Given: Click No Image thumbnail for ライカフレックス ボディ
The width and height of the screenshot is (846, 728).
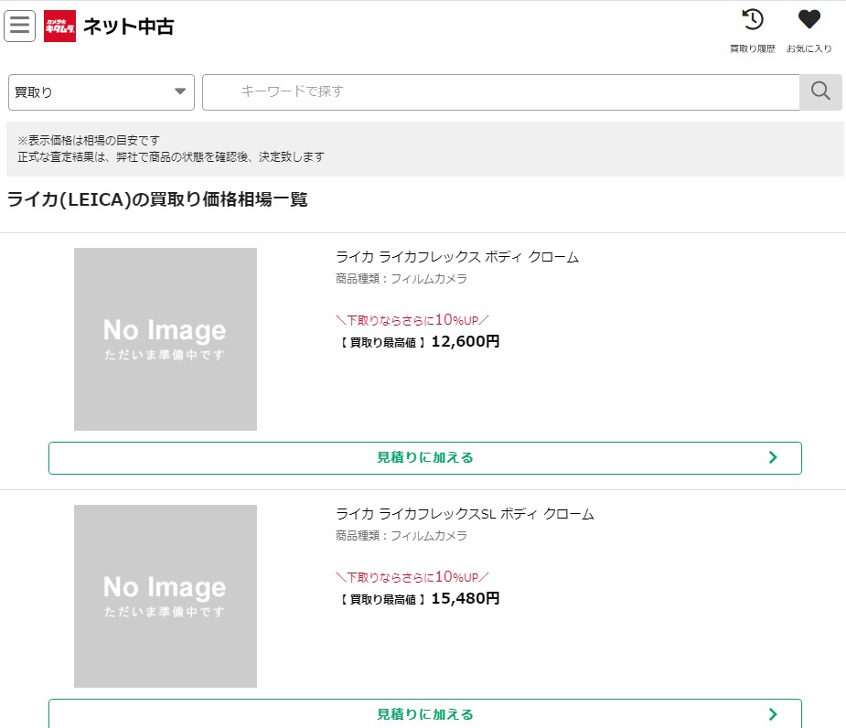Looking at the screenshot, I should click(166, 339).
